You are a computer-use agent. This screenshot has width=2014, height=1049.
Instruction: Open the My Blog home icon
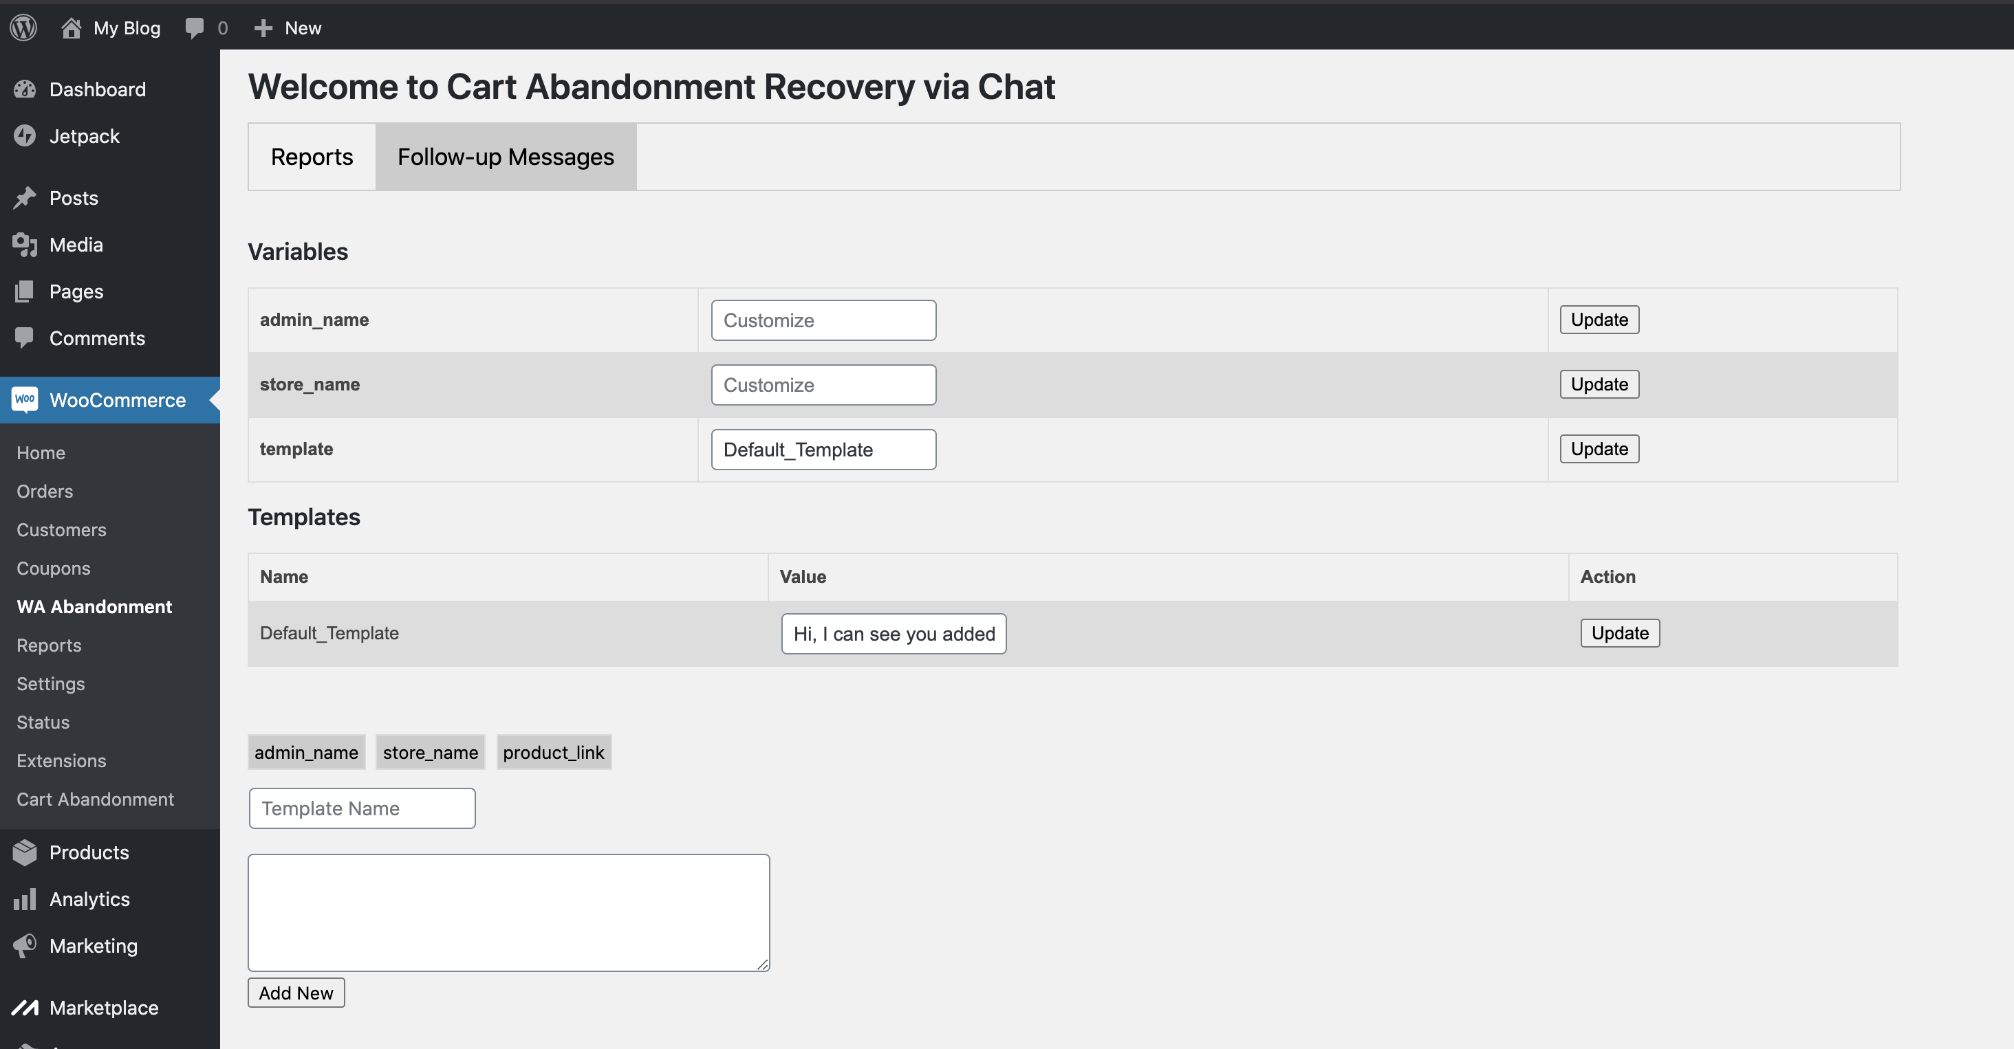(x=71, y=27)
